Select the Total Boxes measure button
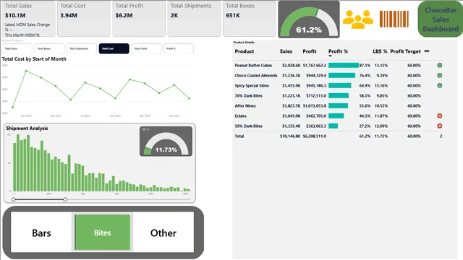The image size is (463, 260). [x=49, y=48]
